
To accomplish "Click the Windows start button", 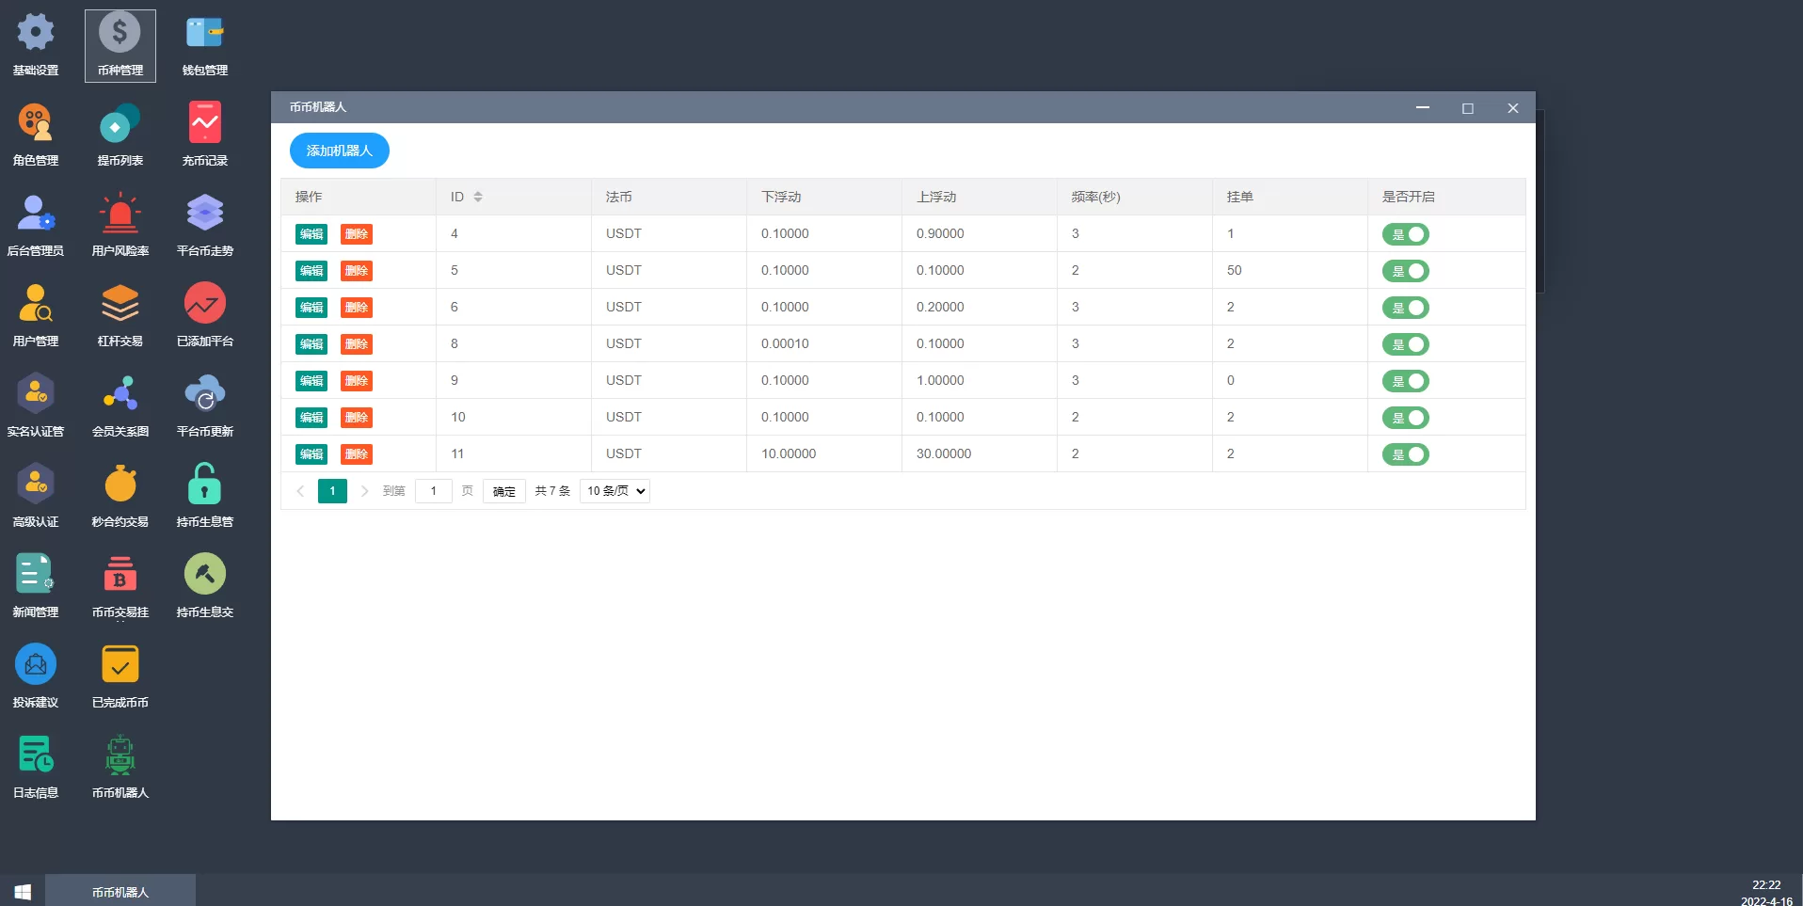I will click(x=23, y=892).
